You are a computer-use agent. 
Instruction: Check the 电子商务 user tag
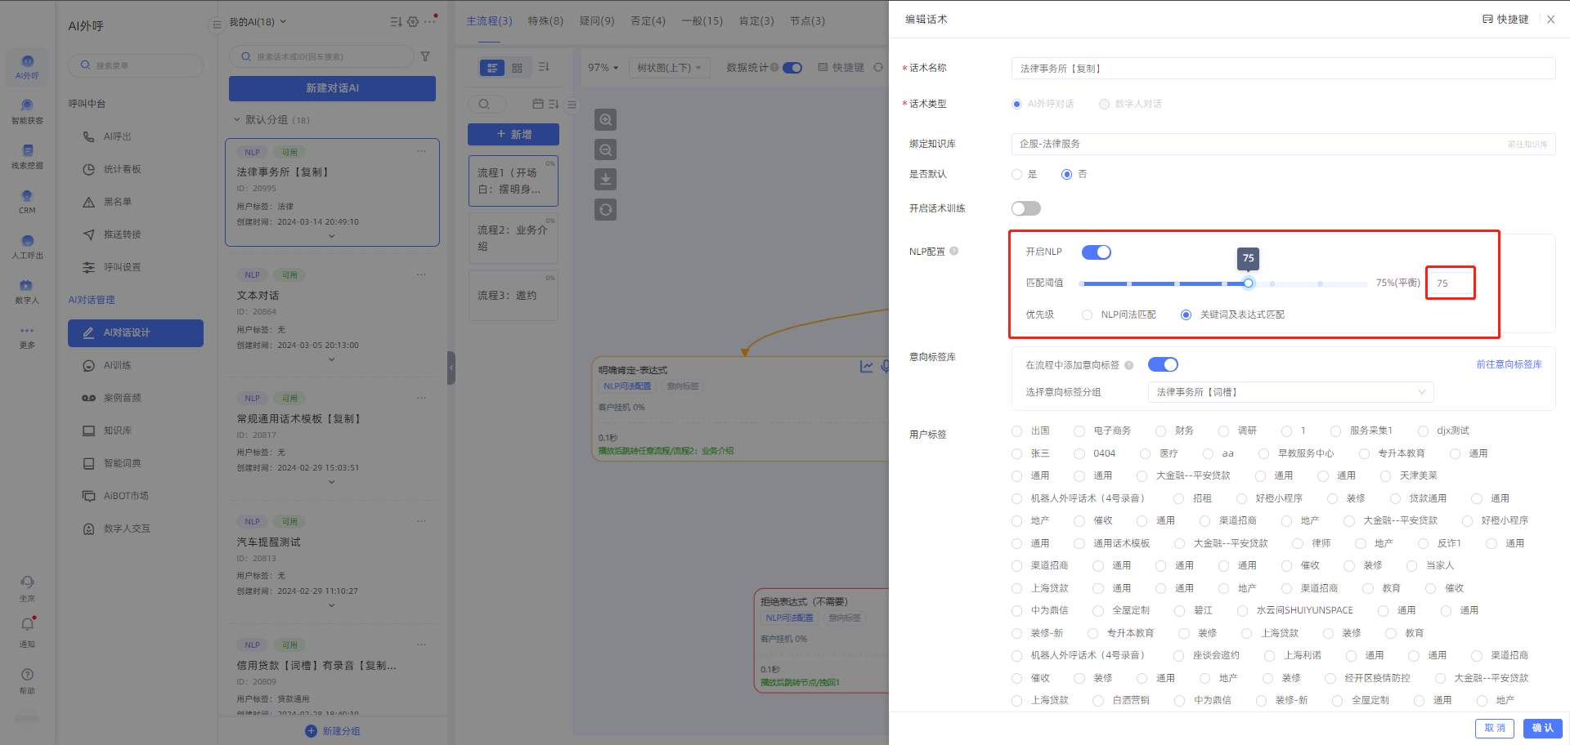click(1079, 430)
